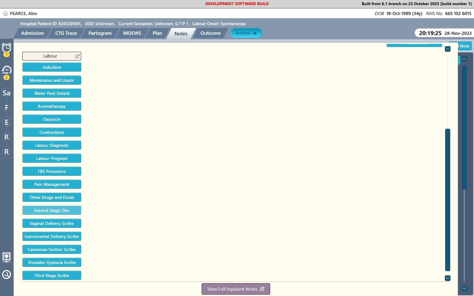Click the F sidebar circle icon

pyautogui.click(x=7, y=108)
